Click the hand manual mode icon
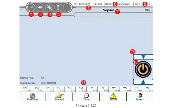This screenshot has height=108, width=174. click(40, 7)
